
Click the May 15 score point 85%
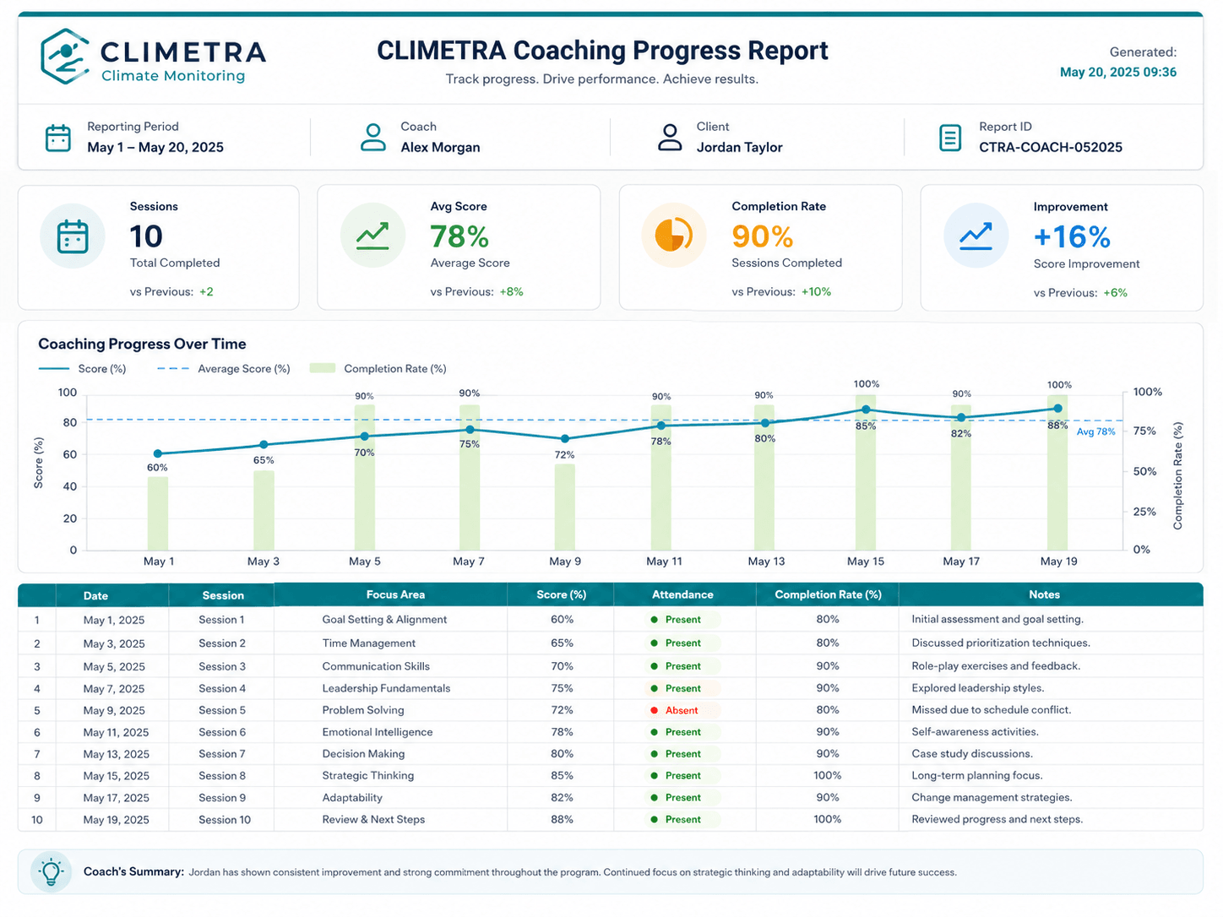click(x=866, y=410)
